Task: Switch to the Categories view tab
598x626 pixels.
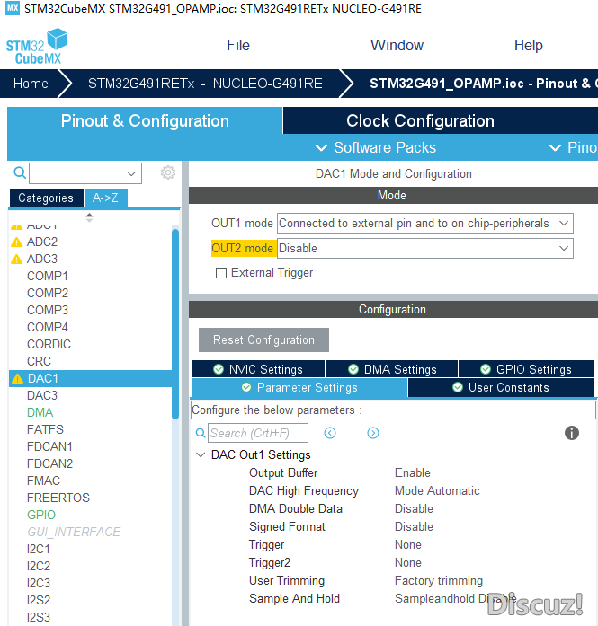Action: pos(46,198)
